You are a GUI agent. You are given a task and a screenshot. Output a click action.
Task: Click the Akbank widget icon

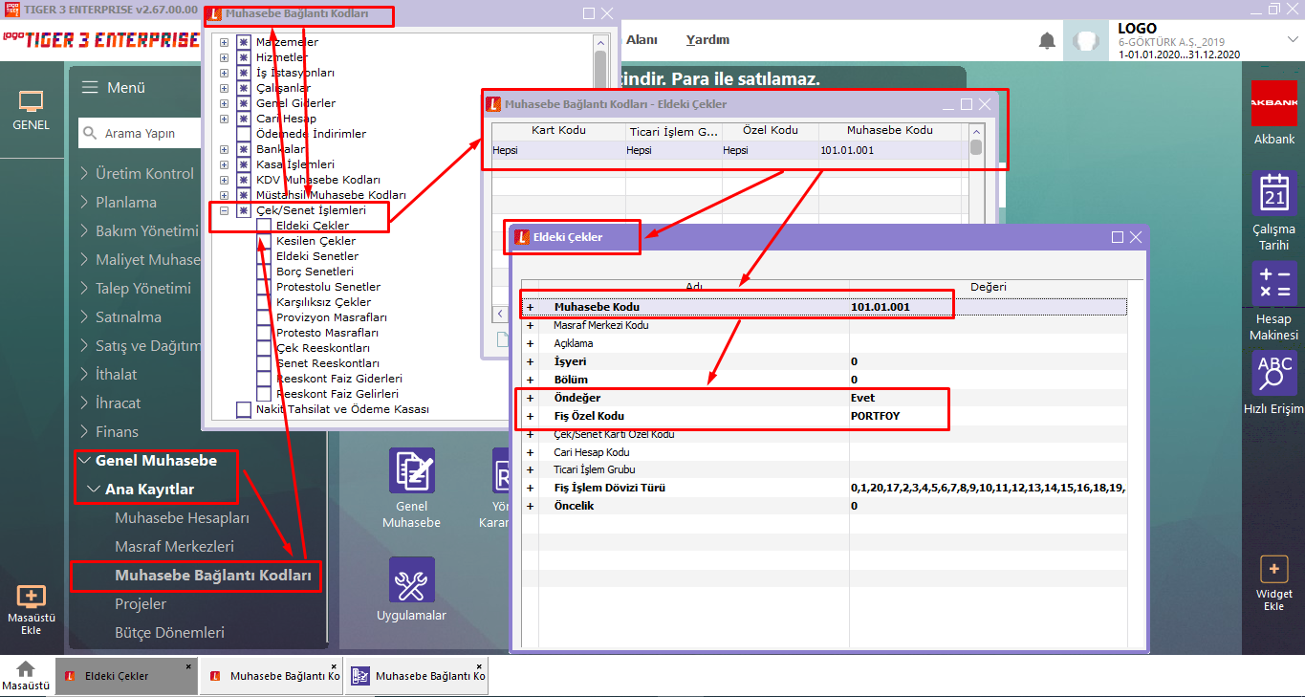tap(1274, 102)
